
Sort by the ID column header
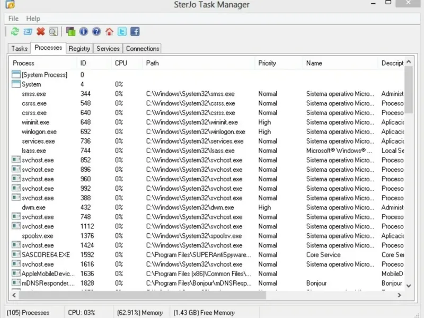pyautogui.click(x=94, y=63)
